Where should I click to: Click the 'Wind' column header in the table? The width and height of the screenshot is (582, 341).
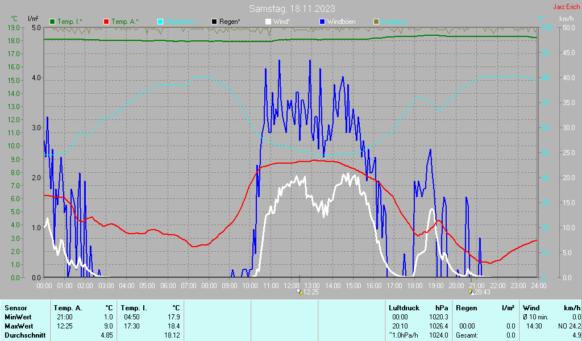(531, 308)
